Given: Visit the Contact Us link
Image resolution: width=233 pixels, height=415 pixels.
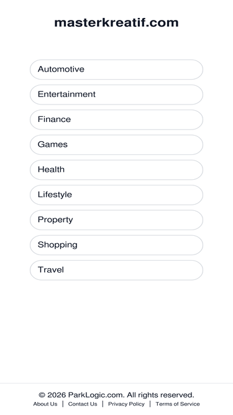Looking at the screenshot, I should [83, 404].
